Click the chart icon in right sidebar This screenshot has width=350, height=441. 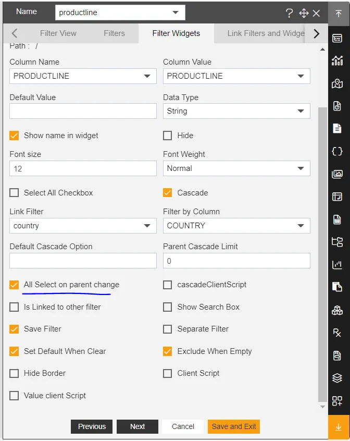click(x=337, y=60)
